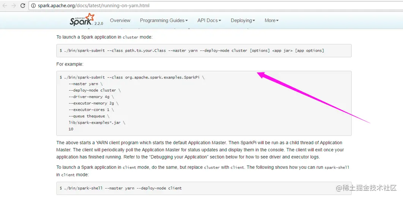Click the argument '10' in code block

pyautogui.click(x=71, y=129)
